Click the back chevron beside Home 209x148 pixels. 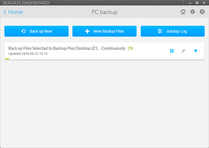click(5, 12)
